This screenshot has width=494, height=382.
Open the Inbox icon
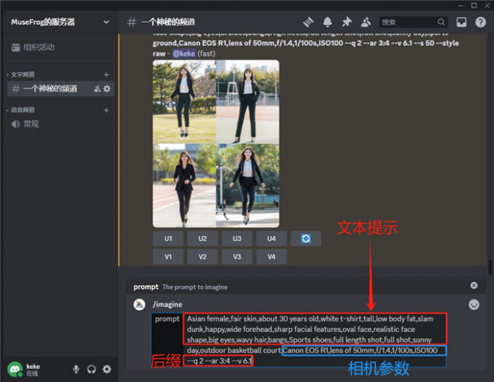[x=461, y=22]
